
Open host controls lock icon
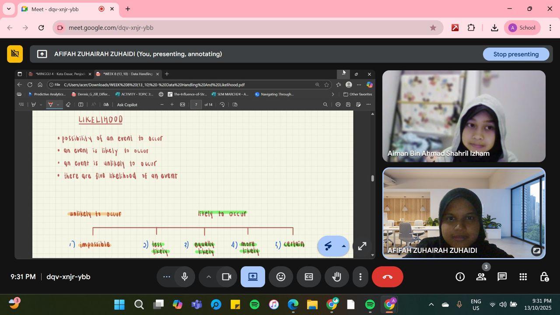(x=544, y=277)
